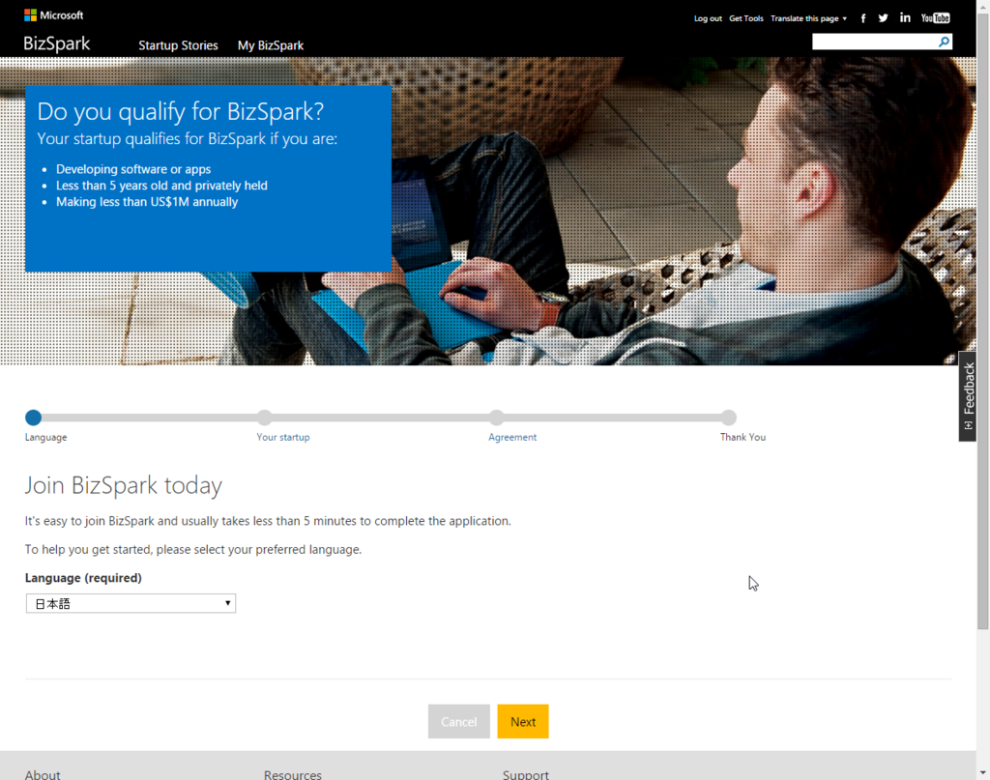Screen dimensions: 990x780
Task: Click the Log out link
Action: 708,18
